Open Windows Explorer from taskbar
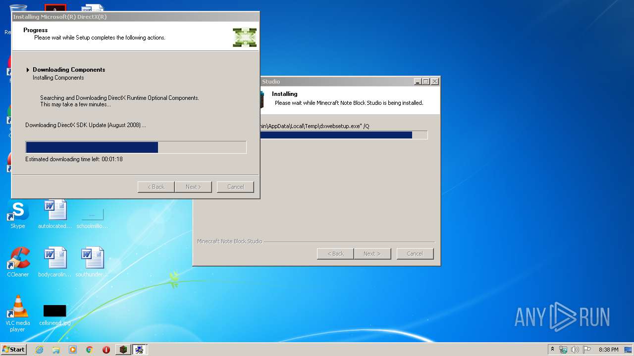Screen dimensions: 634x356 point(56,350)
